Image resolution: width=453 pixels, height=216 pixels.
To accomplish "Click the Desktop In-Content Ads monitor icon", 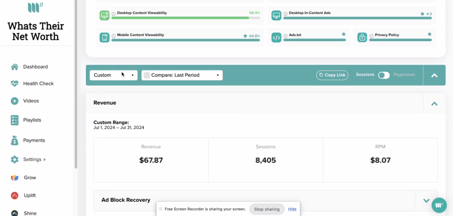I will tap(276, 15).
